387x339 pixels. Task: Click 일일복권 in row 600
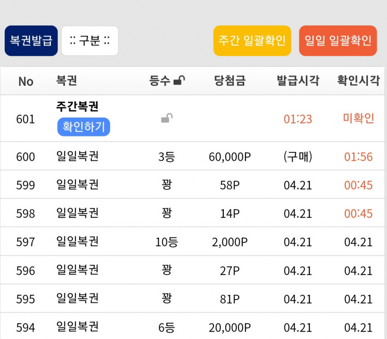tap(77, 156)
